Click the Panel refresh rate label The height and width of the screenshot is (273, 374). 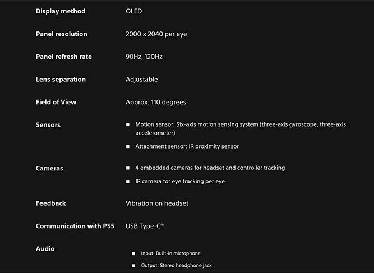click(x=64, y=57)
